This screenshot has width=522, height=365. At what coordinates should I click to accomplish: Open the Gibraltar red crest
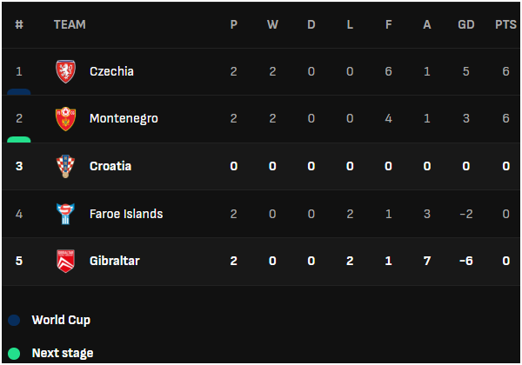pos(65,261)
